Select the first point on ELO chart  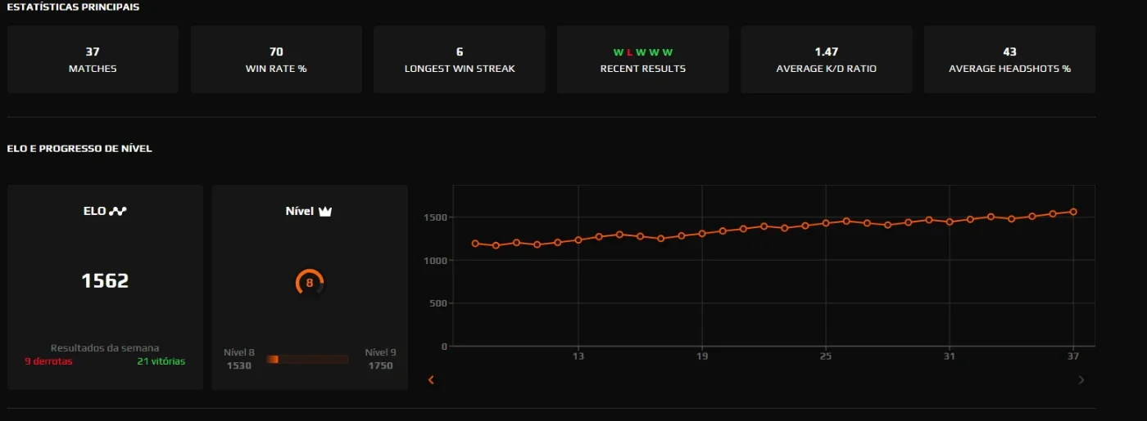475,243
